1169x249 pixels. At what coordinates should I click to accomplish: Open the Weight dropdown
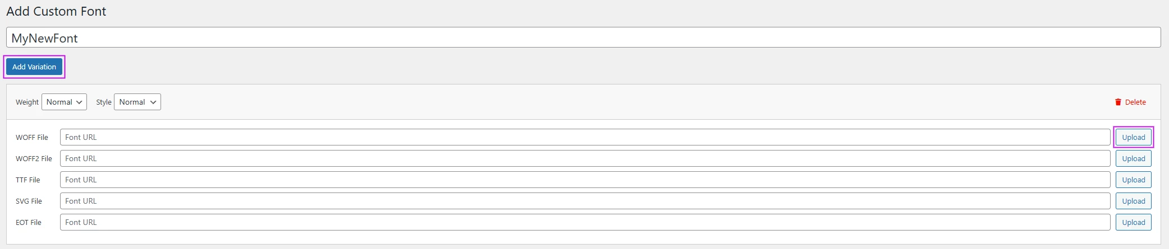tap(64, 102)
